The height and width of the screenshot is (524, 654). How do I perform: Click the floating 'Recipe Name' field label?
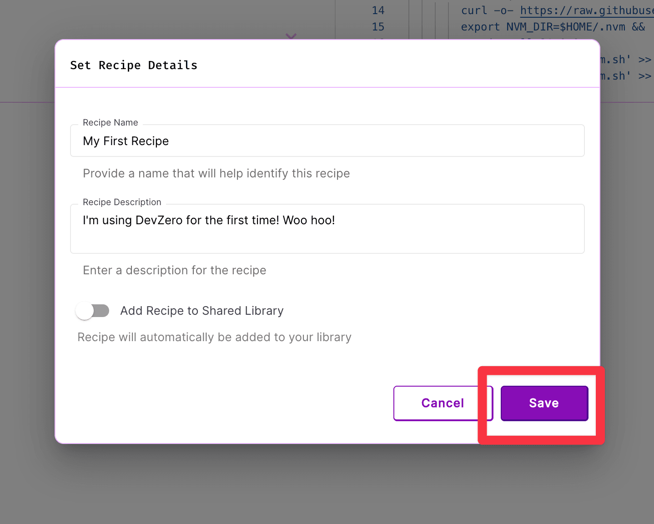pyautogui.click(x=110, y=122)
